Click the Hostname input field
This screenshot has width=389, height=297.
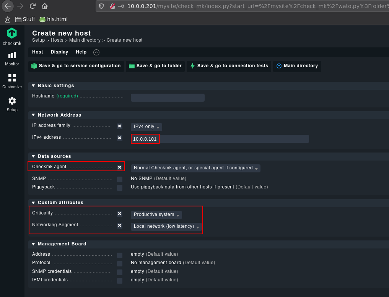[168, 98]
